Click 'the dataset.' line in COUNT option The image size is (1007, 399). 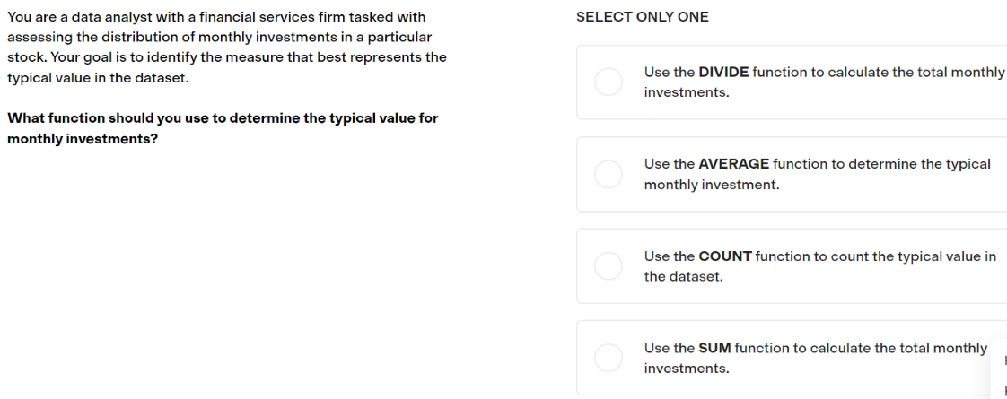(x=683, y=277)
